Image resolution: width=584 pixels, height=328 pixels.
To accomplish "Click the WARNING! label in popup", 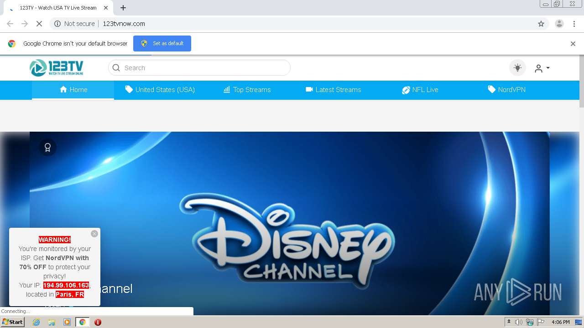I will (55, 240).
